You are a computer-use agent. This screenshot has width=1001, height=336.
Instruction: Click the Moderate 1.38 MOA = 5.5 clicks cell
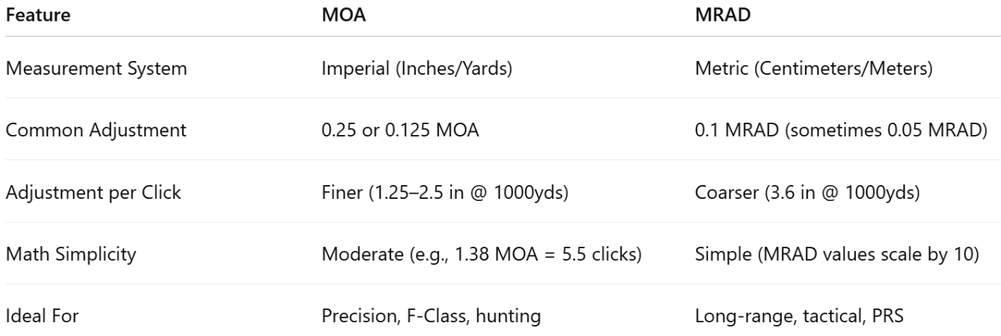pos(479,255)
